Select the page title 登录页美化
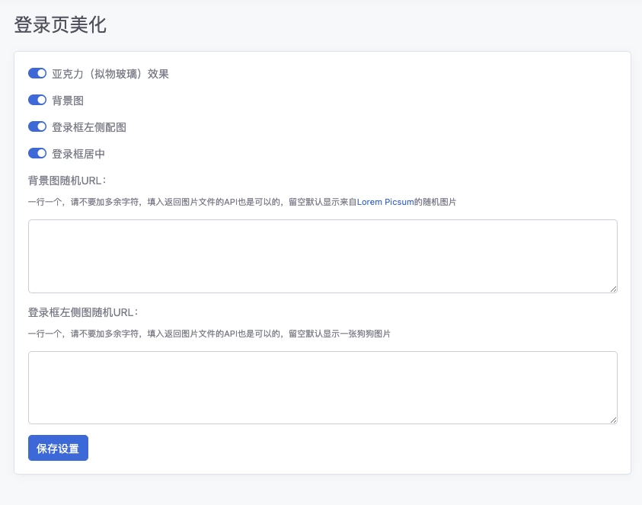Screen dimensions: 642x505 point(59,25)
